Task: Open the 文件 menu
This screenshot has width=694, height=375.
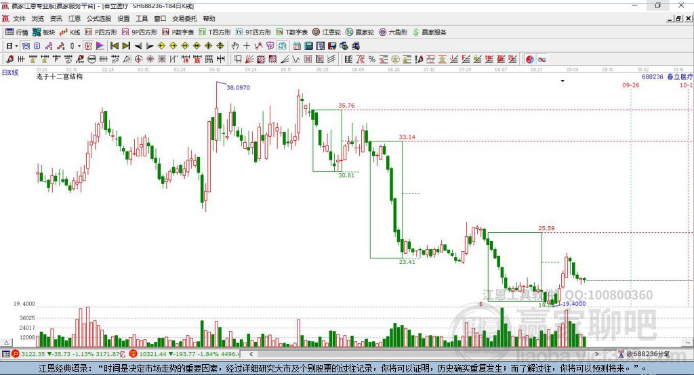Action: coord(20,18)
